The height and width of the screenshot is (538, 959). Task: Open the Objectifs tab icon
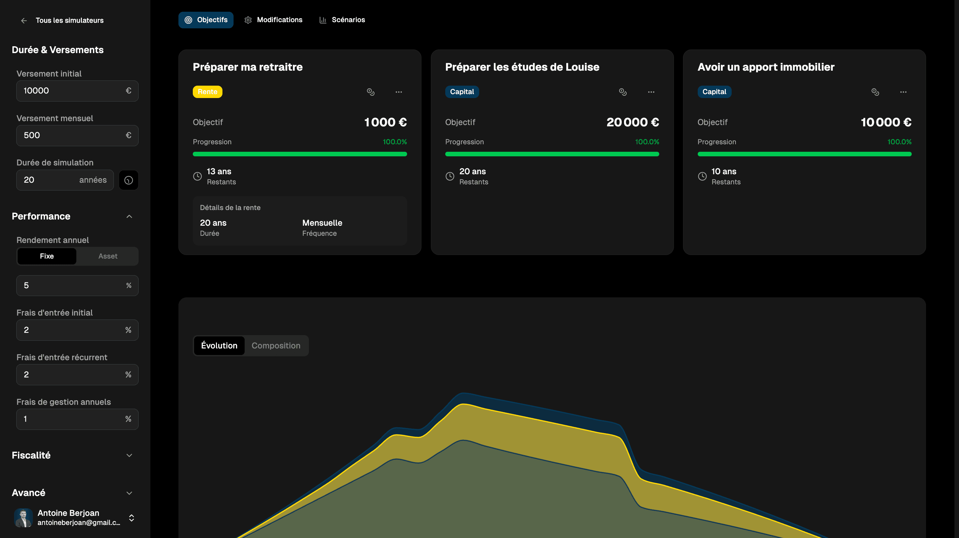click(189, 20)
